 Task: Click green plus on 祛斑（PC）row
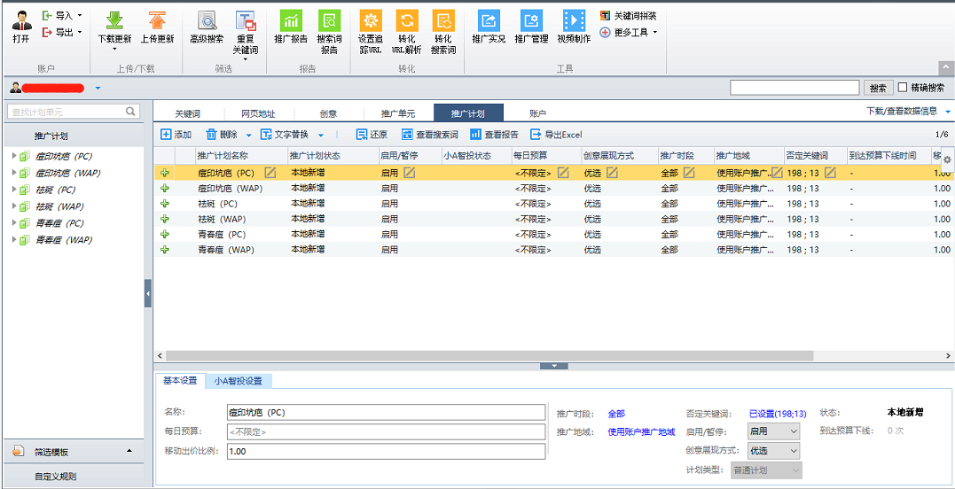pyautogui.click(x=164, y=204)
